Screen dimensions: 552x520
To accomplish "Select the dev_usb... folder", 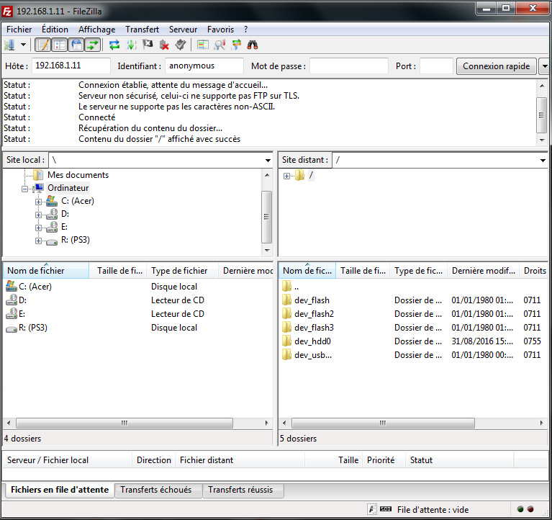I will click(x=313, y=355).
